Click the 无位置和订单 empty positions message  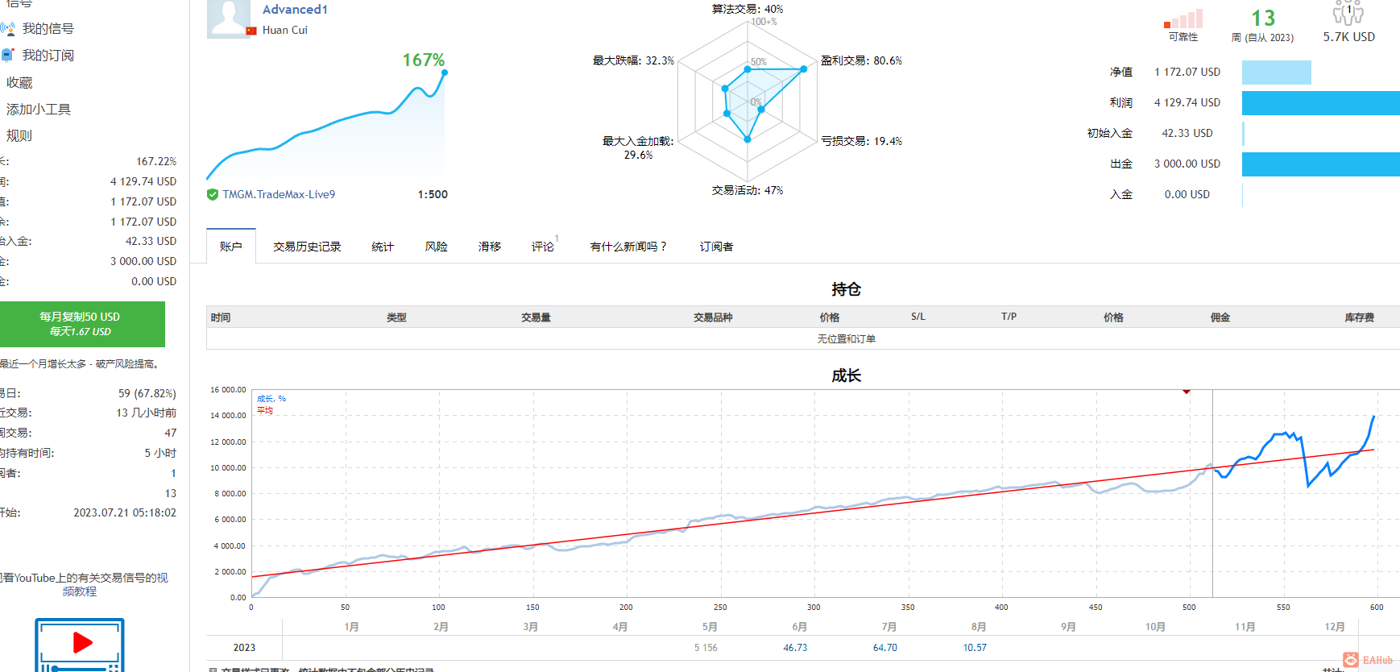click(x=847, y=339)
